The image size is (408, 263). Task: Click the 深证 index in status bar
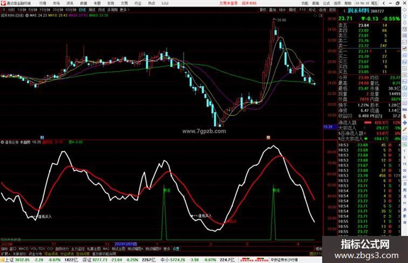pos(86,260)
